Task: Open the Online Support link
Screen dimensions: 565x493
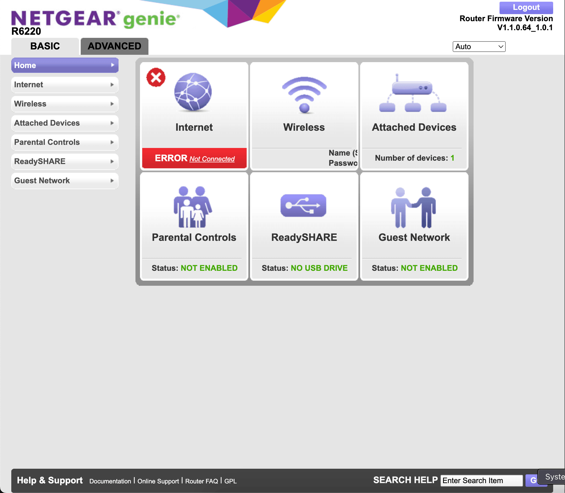Action: [x=158, y=481]
